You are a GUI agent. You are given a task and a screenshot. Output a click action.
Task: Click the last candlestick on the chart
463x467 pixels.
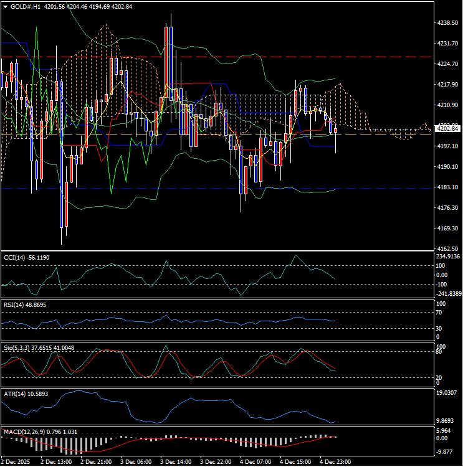click(336, 130)
